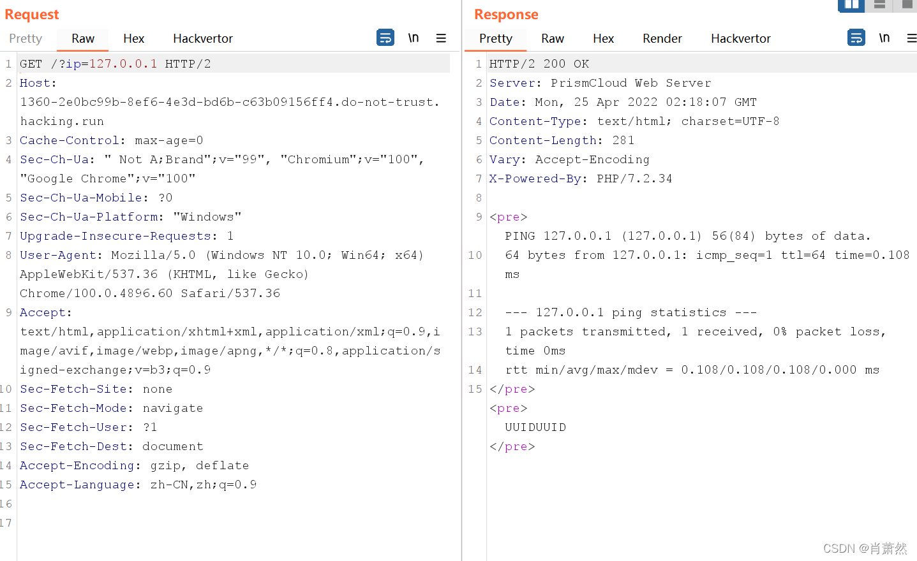
Task: Toggle line wrap in the Response panel
Action: tap(856, 38)
